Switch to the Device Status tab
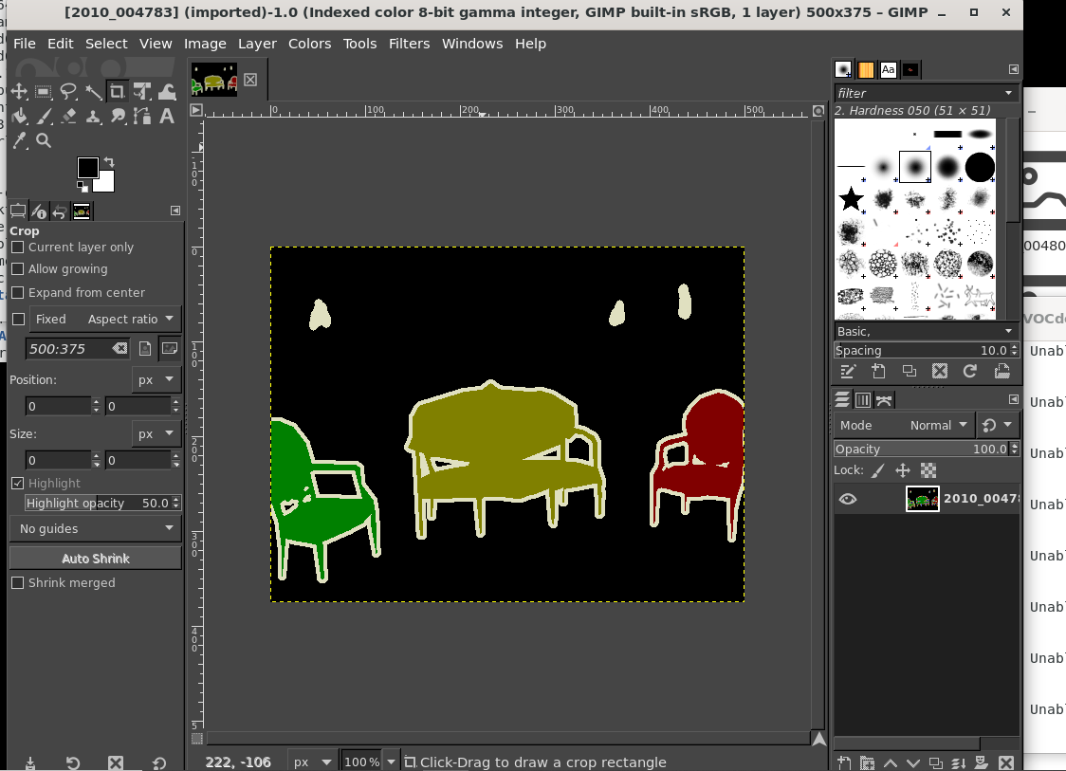This screenshot has height=771, width=1066. (39, 211)
